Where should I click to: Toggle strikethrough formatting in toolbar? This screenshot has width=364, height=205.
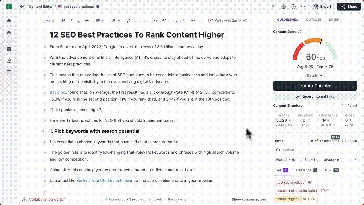click(87, 20)
